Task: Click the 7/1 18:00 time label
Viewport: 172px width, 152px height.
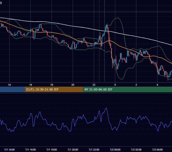Action: 52,149
